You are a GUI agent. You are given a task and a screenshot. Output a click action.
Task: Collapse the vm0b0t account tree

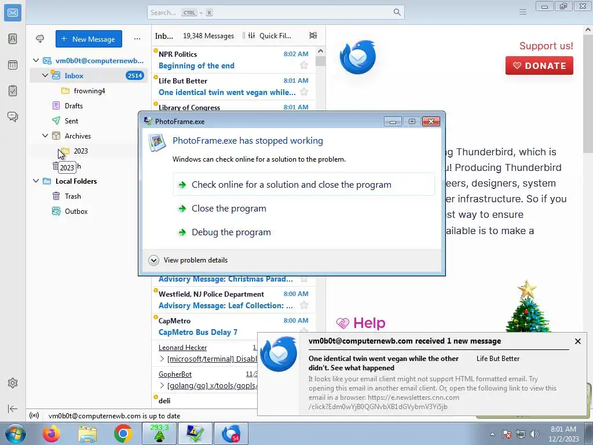tap(36, 60)
